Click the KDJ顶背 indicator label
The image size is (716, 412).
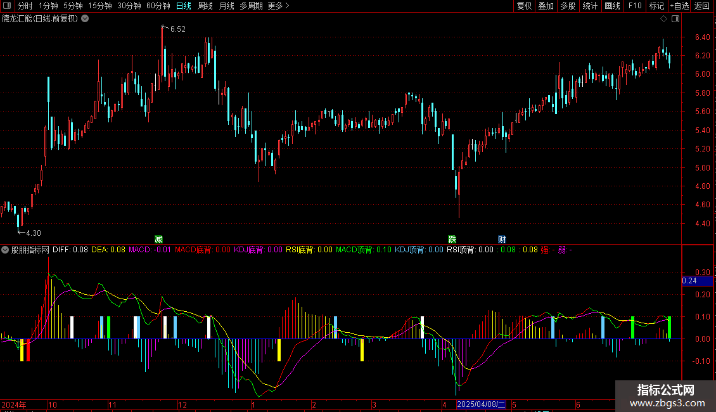tap(419, 250)
